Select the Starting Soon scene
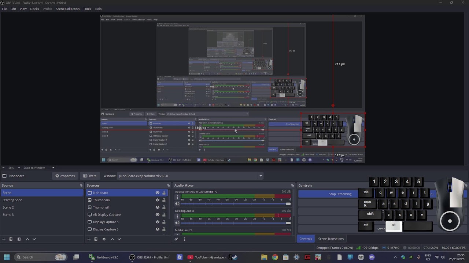 [x=42, y=200]
